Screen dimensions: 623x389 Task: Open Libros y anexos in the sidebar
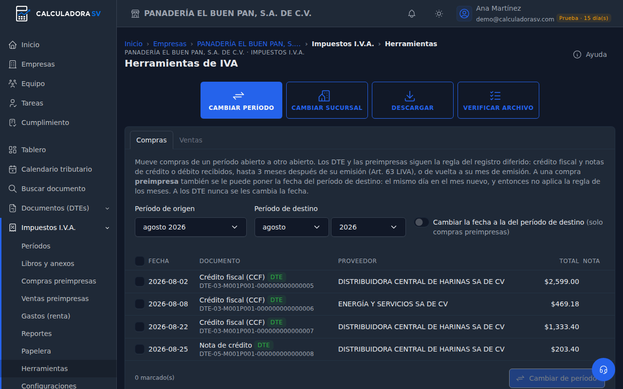(x=48, y=264)
